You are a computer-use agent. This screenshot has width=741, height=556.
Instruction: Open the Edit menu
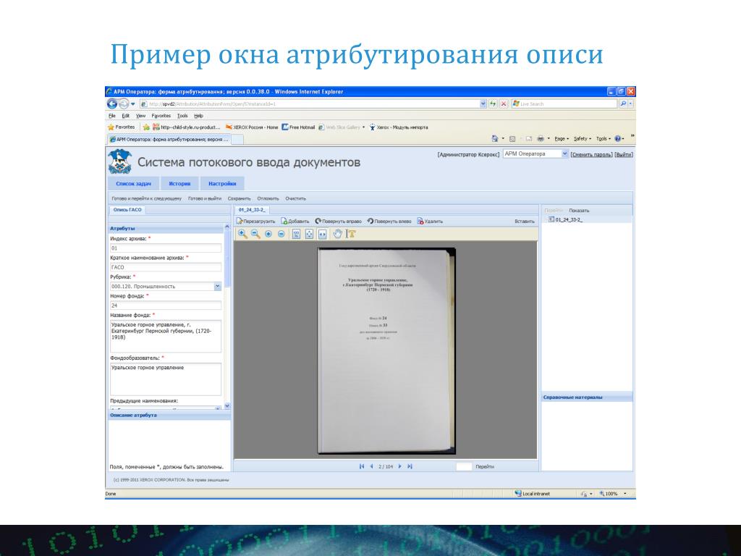126,116
